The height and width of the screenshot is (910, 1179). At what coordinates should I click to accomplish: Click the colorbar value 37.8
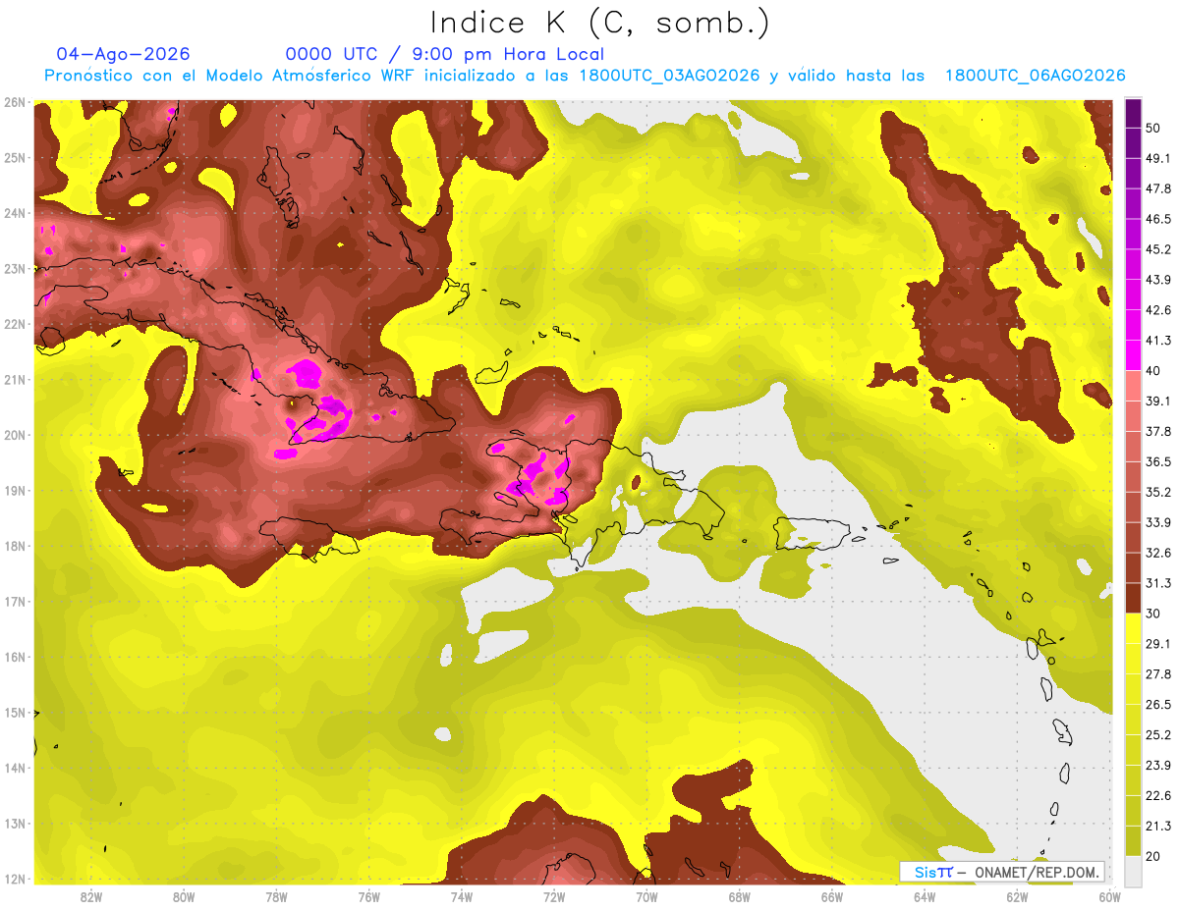1158,432
